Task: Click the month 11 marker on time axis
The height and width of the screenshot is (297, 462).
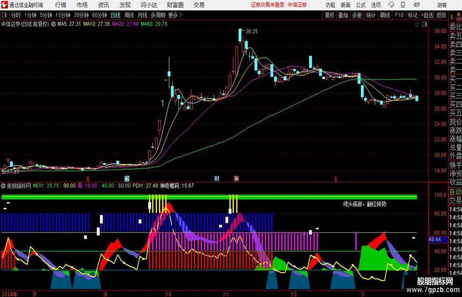Action: pos(226,294)
